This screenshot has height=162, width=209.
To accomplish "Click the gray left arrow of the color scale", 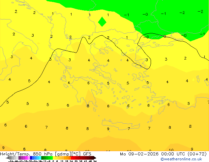I will (8, 158).
